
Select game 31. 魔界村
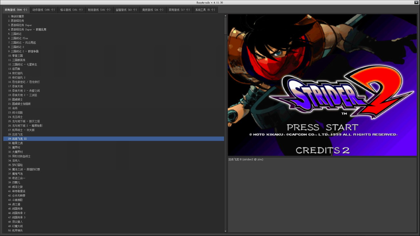point(114,147)
